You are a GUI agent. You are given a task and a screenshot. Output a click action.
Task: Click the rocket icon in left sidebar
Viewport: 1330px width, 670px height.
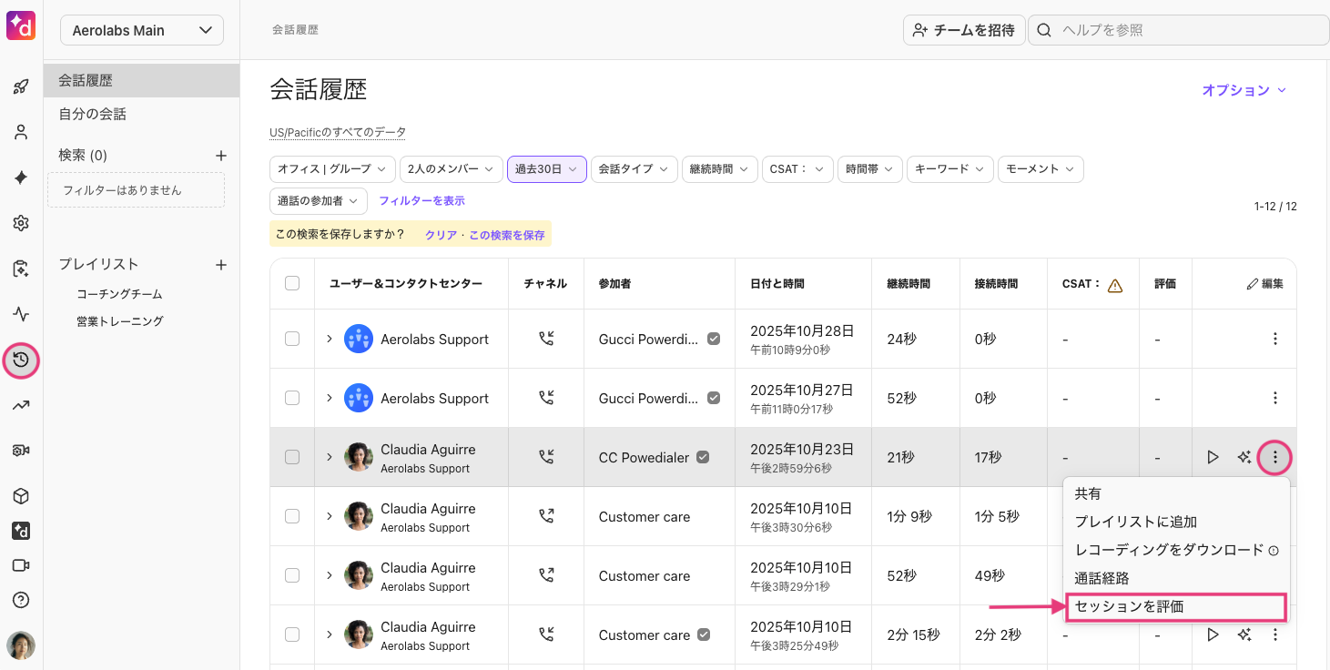tap(21, 87)
